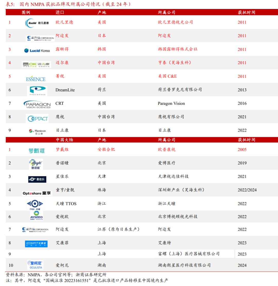Select the 鹰视有限公司 company cell
278x286 pixels.
coord(171,117)
